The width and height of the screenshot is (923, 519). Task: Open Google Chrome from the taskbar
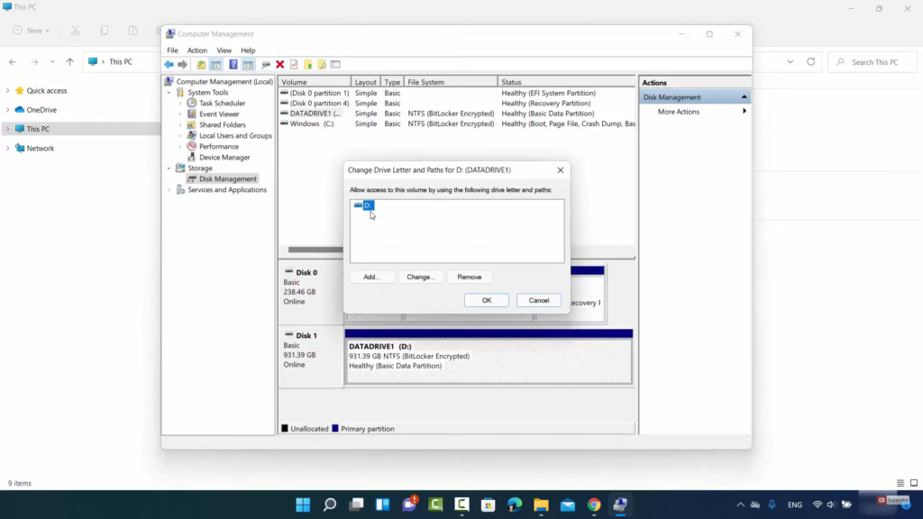(x=594, y=505)
